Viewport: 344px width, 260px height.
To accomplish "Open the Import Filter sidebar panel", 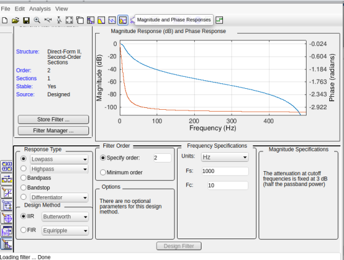I will [7, 231].
